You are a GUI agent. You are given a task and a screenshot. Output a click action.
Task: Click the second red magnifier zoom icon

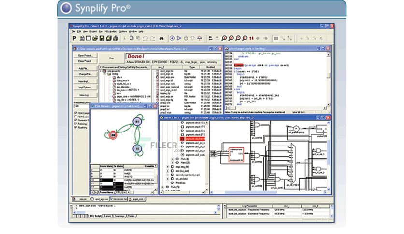pyautogui.click(x=231, y=38)
